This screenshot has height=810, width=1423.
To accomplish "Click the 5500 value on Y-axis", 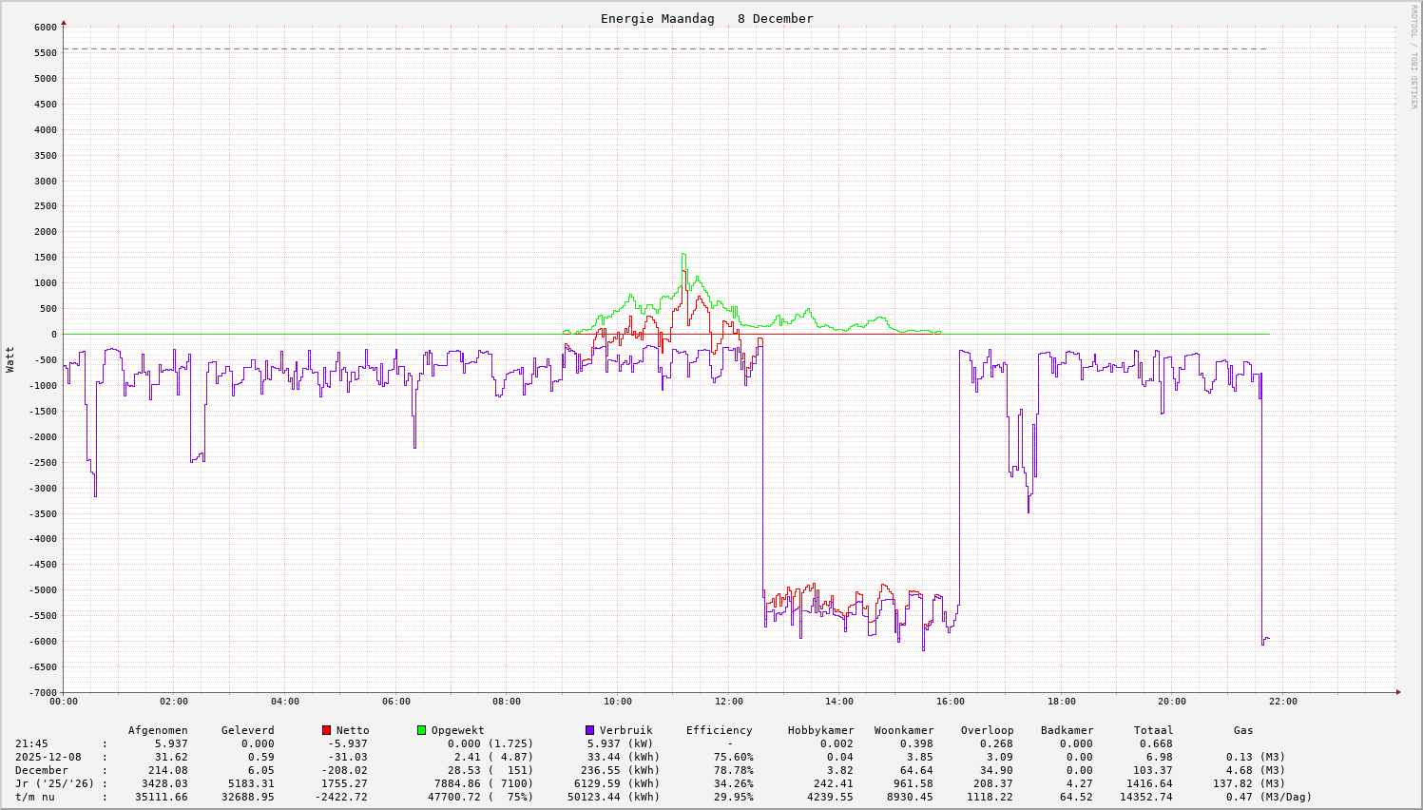I will tap(46, 53).
